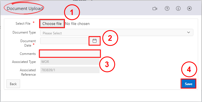Click the Choose file button
This screenshot has width=202, height=102.
pos(52,24)
